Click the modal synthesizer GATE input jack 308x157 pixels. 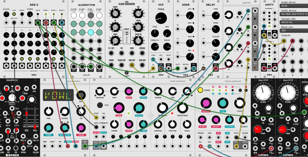(x=96, y=127)
